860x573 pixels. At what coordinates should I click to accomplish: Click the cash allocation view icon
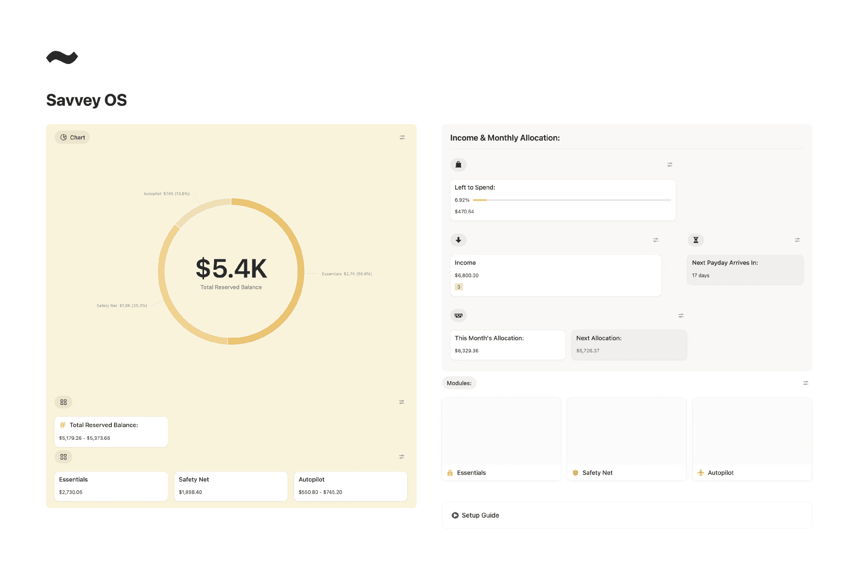point(458,316)
